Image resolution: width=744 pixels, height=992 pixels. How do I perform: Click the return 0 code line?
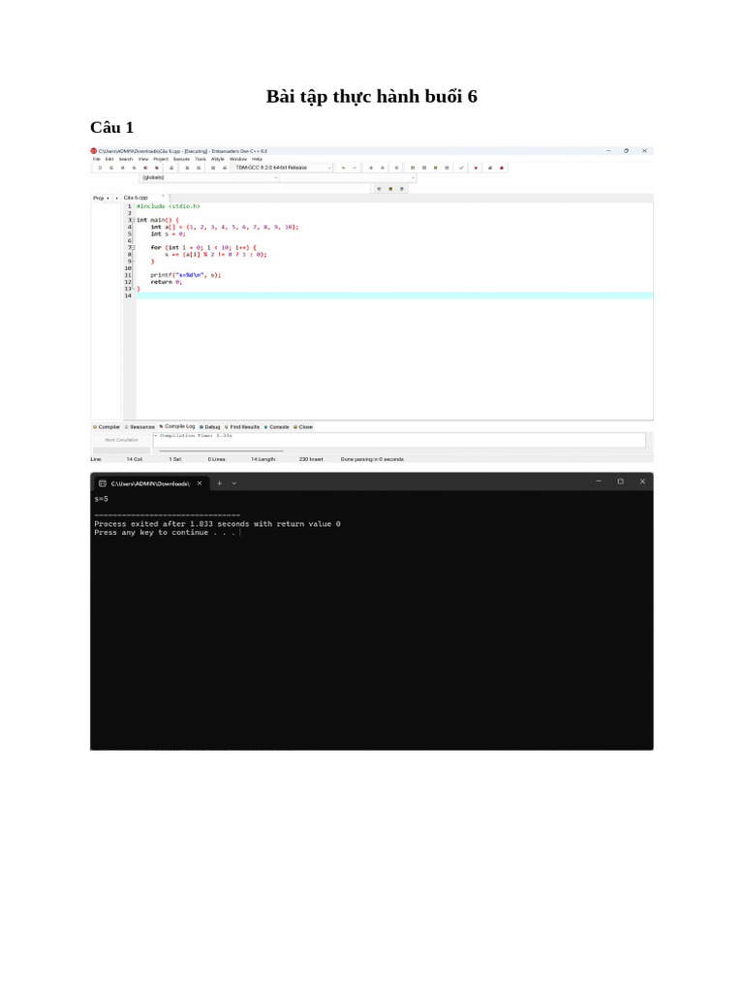pos(167,282)
